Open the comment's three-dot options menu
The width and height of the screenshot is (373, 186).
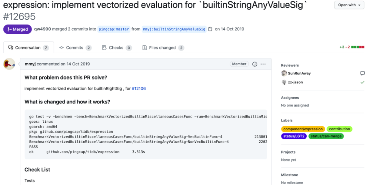[263, 64]
